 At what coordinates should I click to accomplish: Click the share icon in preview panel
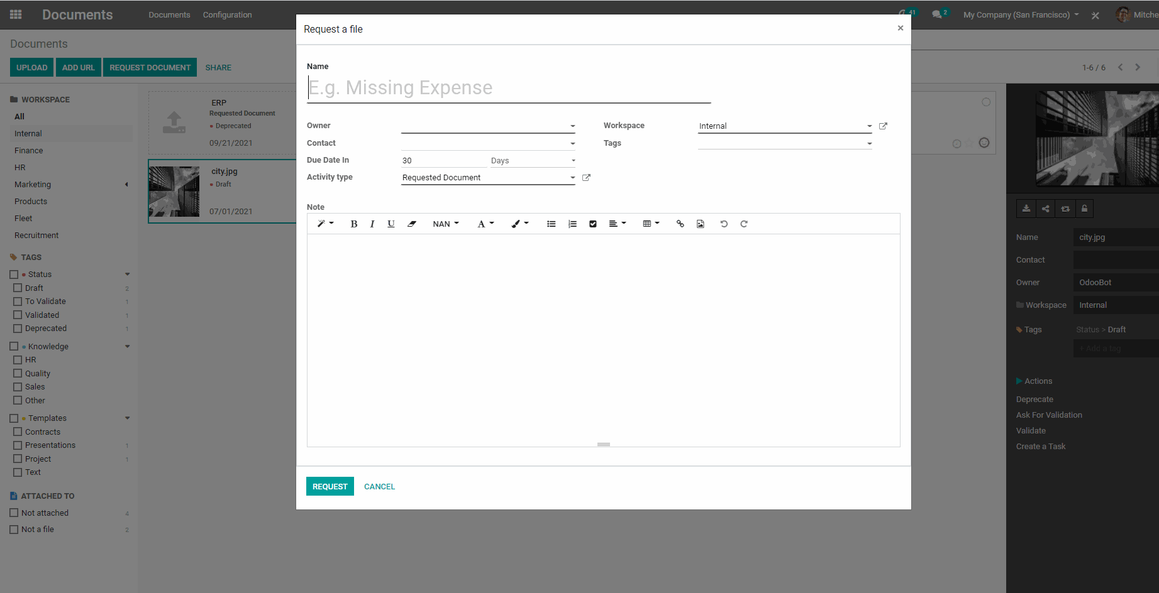coord(1046,209)
